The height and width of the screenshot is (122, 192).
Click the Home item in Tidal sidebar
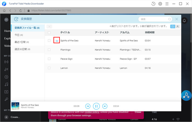click(7, 31)
